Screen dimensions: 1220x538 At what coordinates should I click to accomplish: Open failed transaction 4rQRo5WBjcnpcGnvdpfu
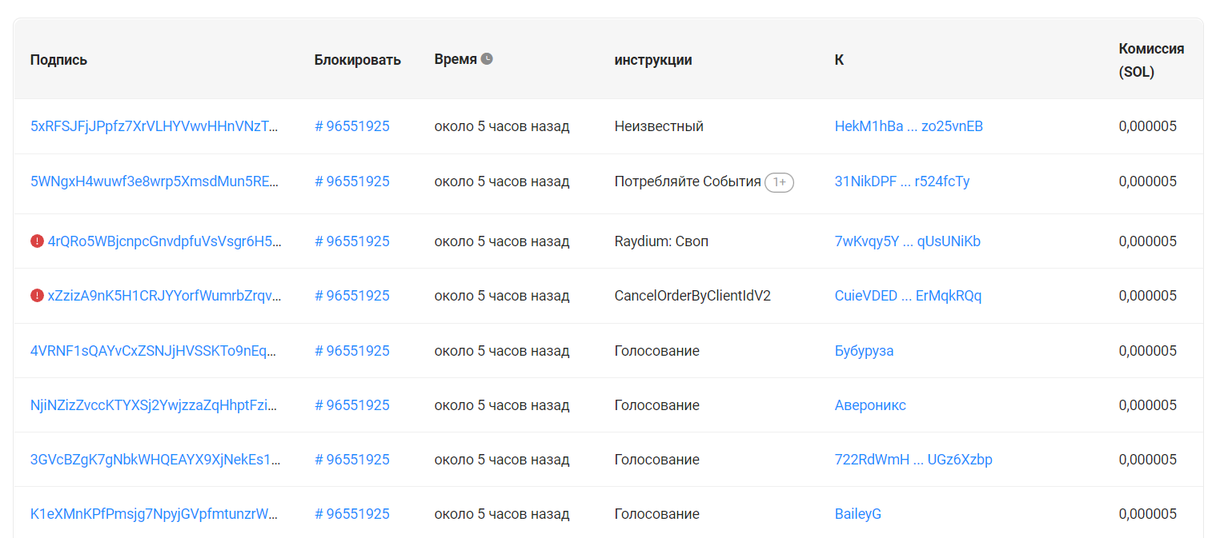[165, 241]
